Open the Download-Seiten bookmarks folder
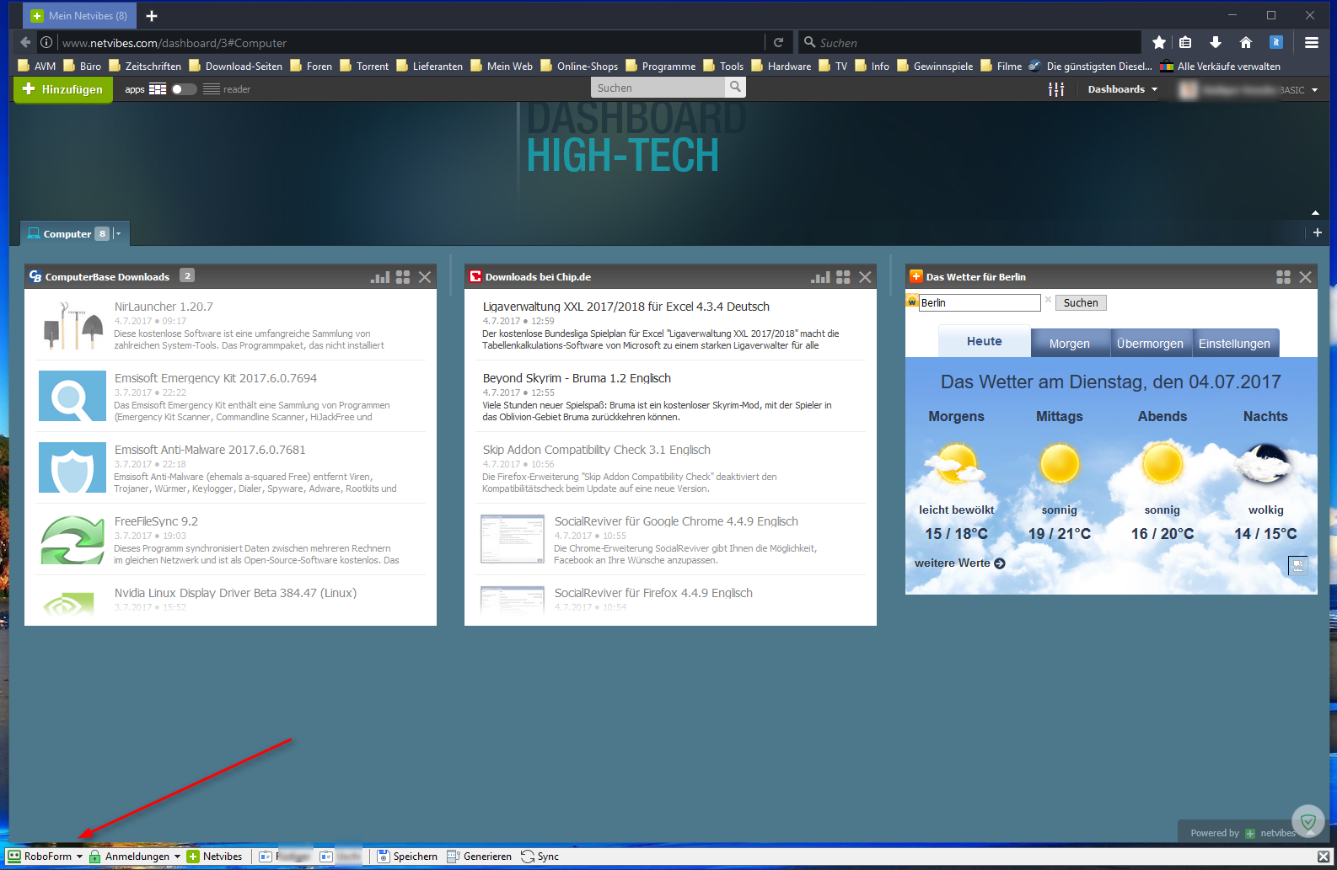Image resolution: width=1337 pixels, height=870 pixels. pyautogui.click(x=235, y=66)
